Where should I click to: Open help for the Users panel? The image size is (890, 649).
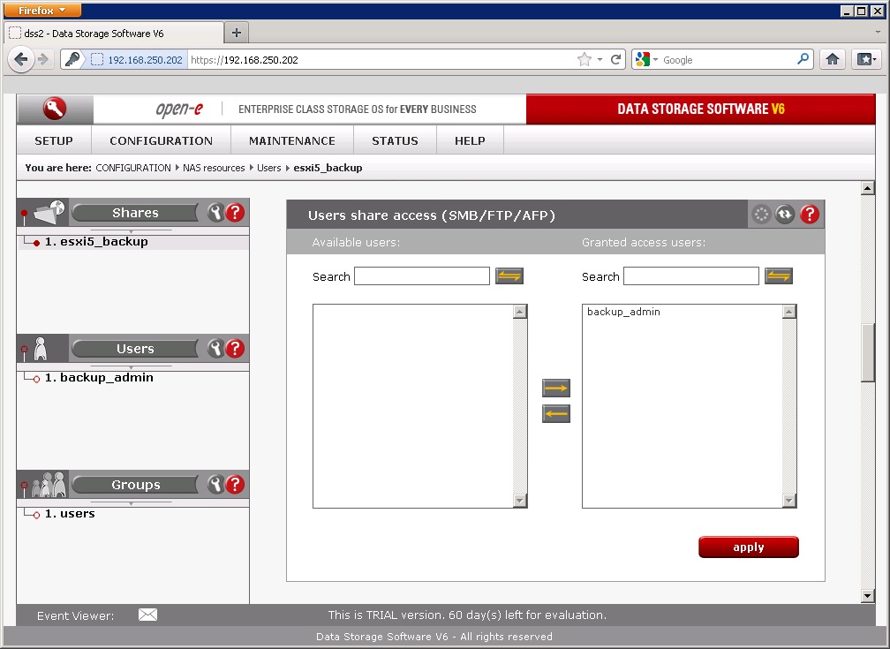point(235,348)
